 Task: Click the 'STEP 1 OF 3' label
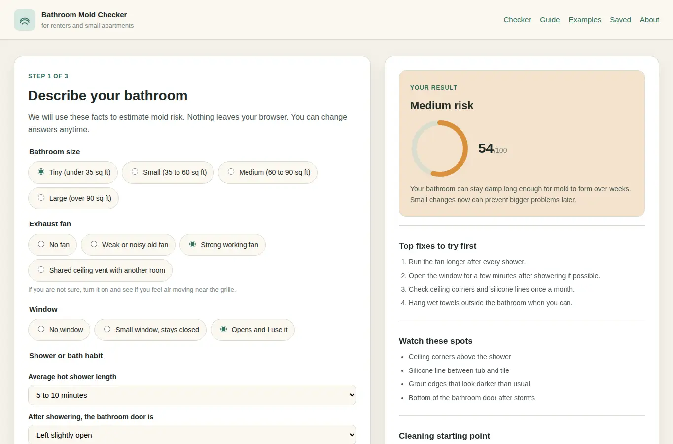coord(48,76)
